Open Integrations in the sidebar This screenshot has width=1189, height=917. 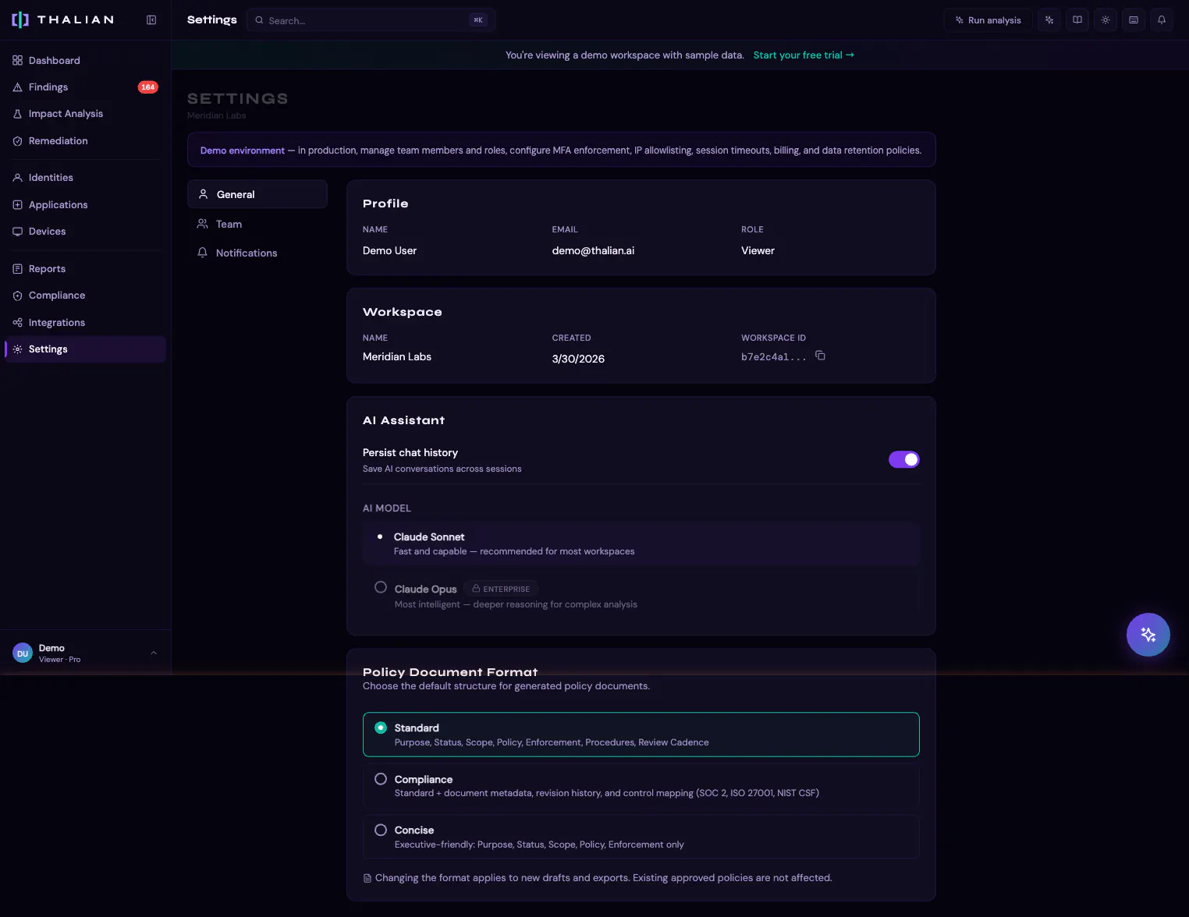click(85, 323)
